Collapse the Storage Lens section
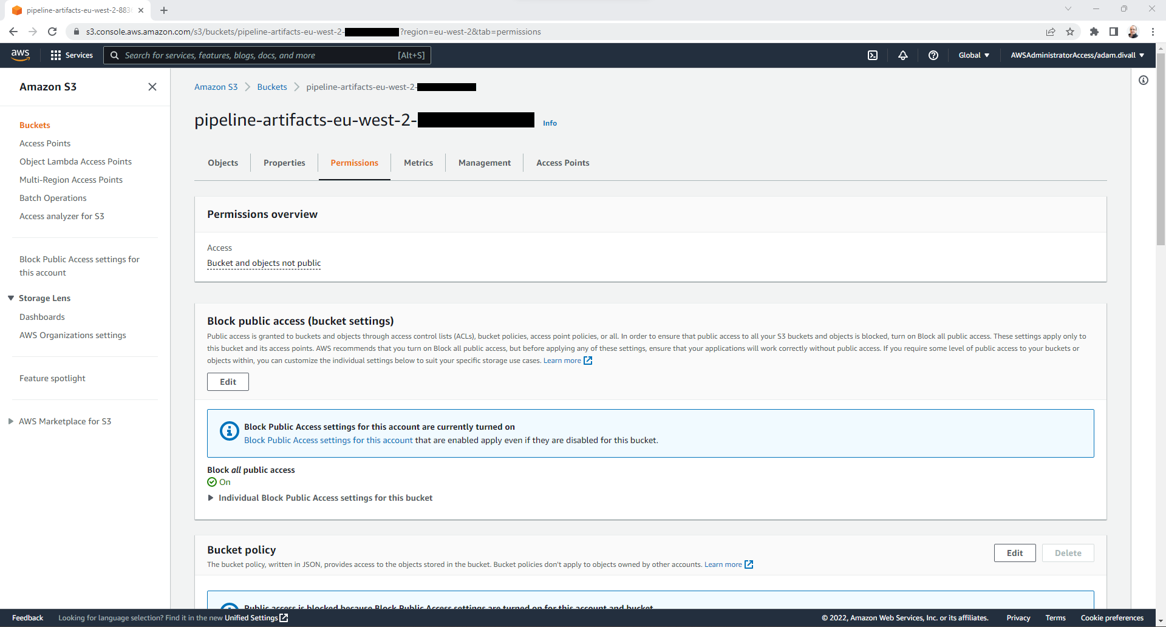The image size is (1166, 627). point(11,298)
